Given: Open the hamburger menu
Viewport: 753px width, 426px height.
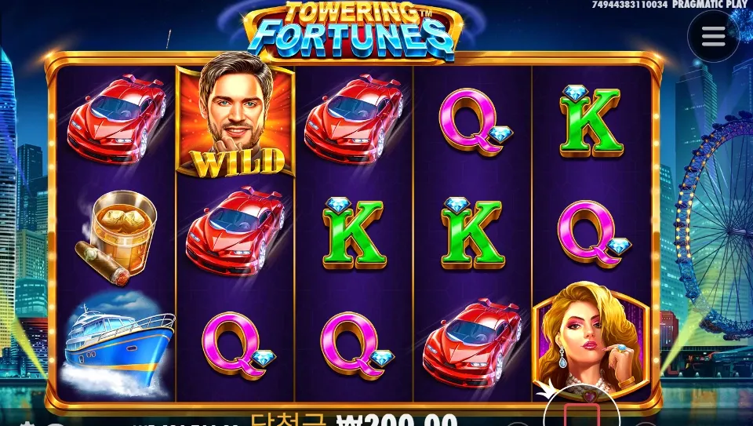Looking at the screenshot, I should 713,35.
